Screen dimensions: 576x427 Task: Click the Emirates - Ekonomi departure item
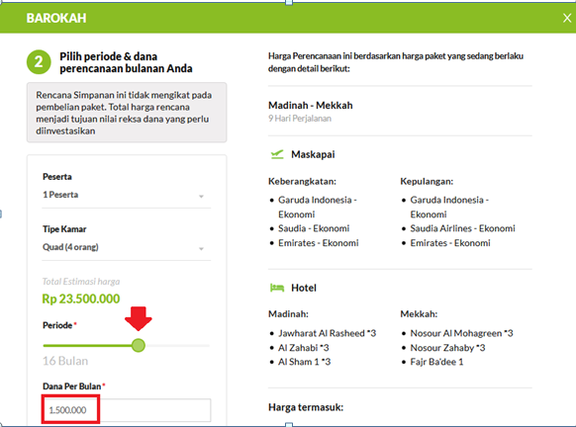tap(318, 243)
